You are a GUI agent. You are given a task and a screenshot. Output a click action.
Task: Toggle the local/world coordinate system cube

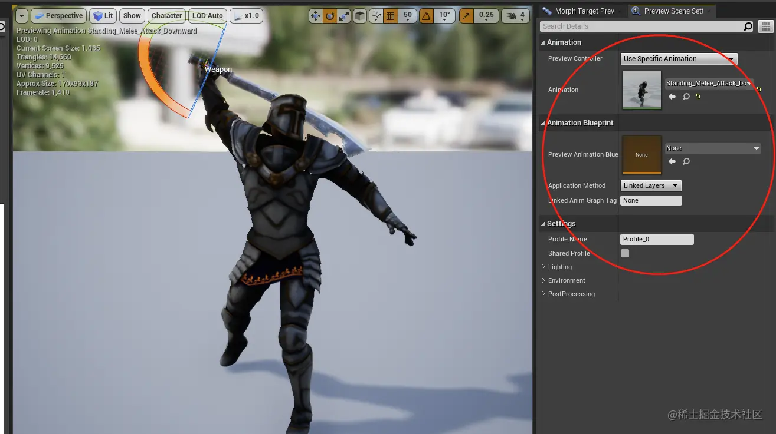point(359,16)
